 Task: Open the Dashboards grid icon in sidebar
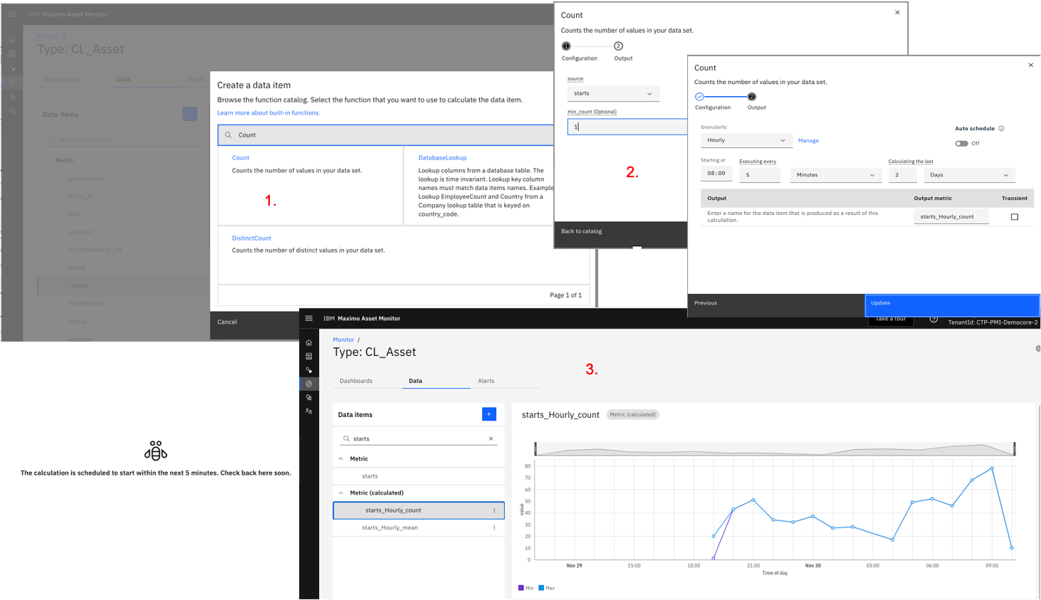(x=309, y=356)
